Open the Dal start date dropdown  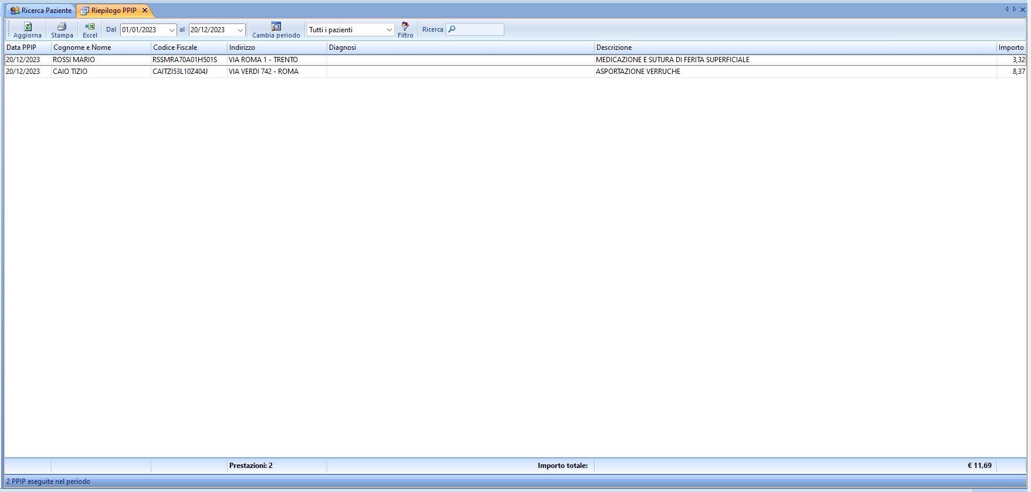coord(171,30)
